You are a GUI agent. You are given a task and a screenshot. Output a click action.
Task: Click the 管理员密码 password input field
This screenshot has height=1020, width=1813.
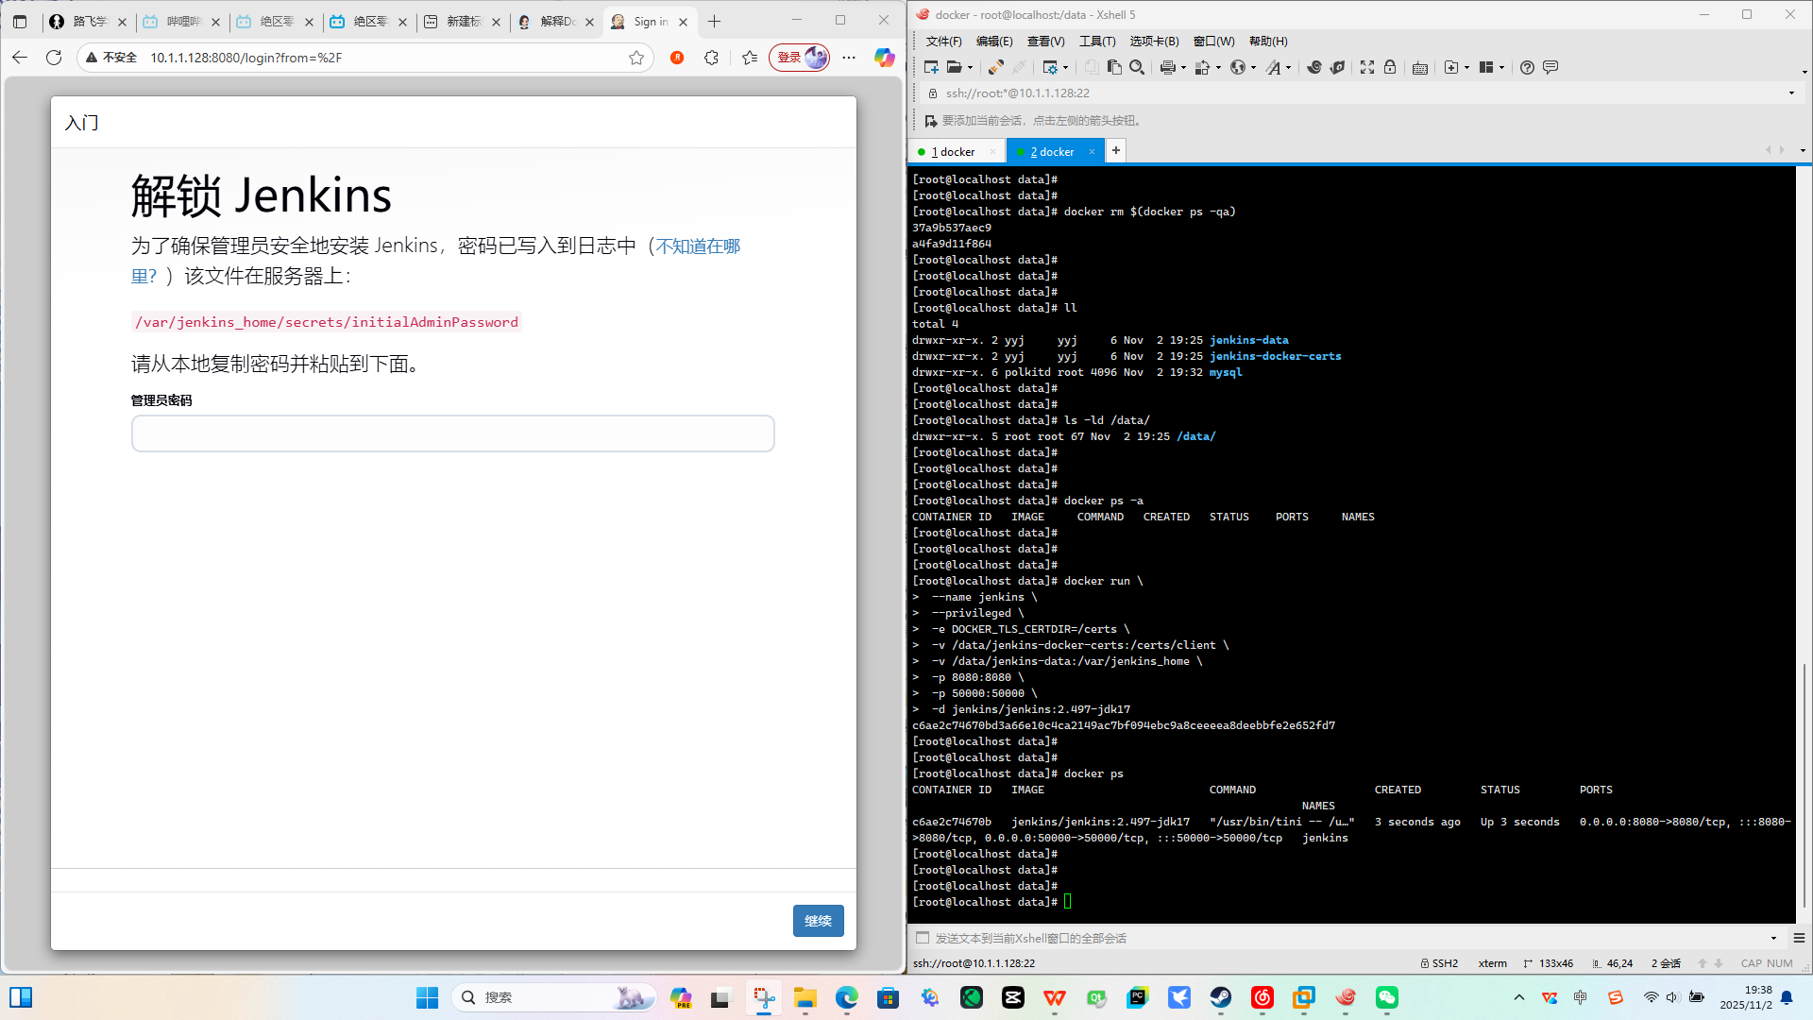(x=452, y=433)
